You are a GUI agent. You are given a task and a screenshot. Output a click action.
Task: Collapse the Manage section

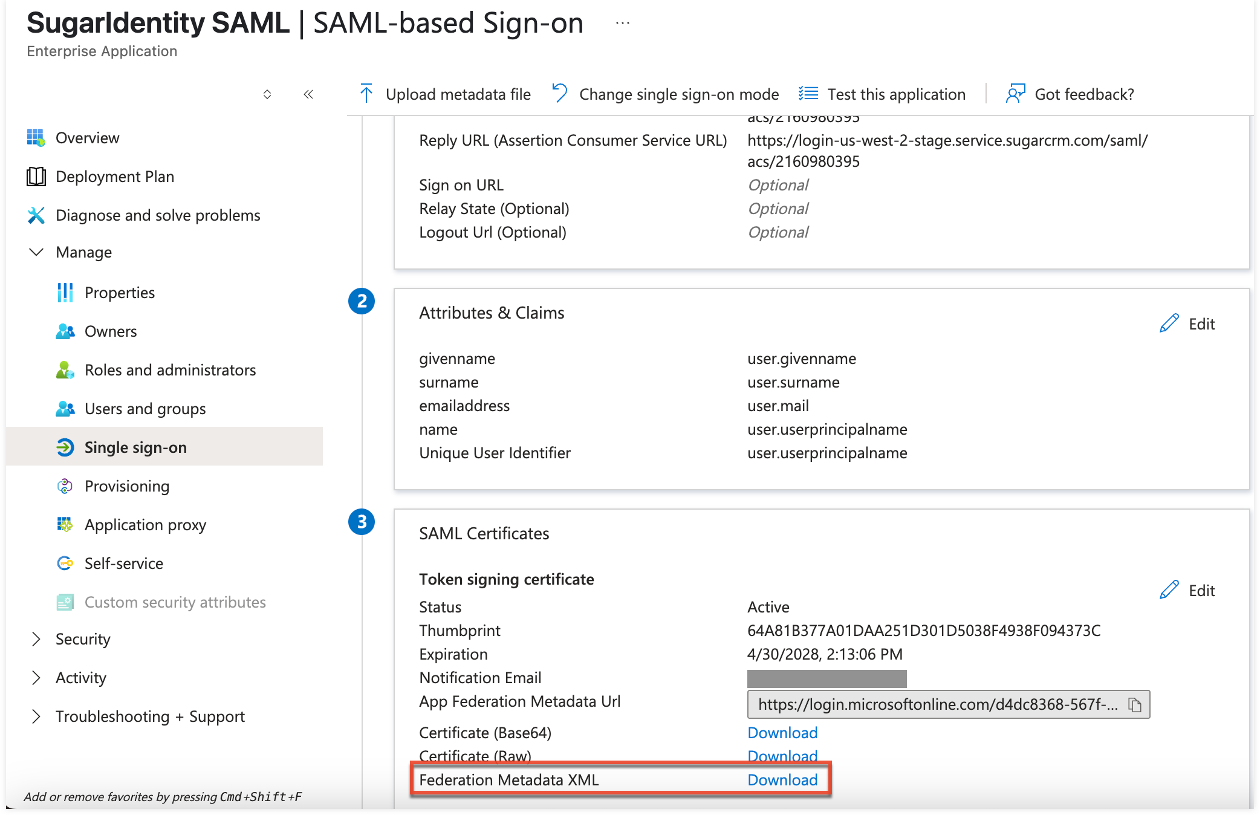pos(36,252)
